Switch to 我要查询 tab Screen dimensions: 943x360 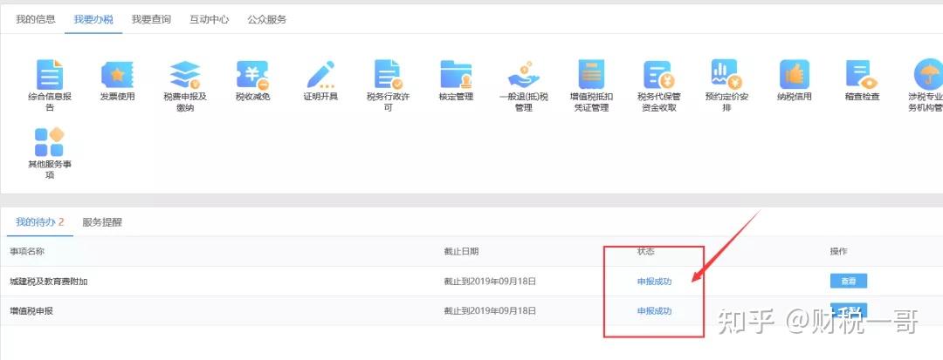pos(151,19)
